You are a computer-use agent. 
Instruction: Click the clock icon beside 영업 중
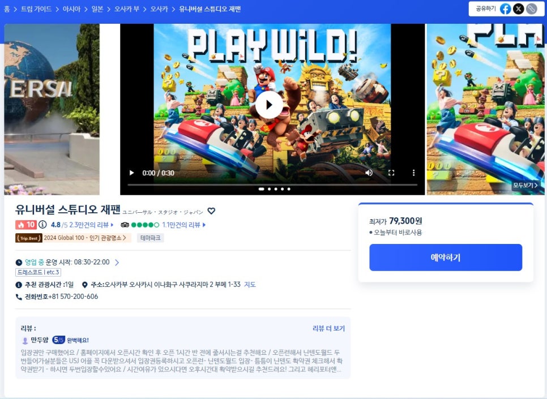click(19, 262)
